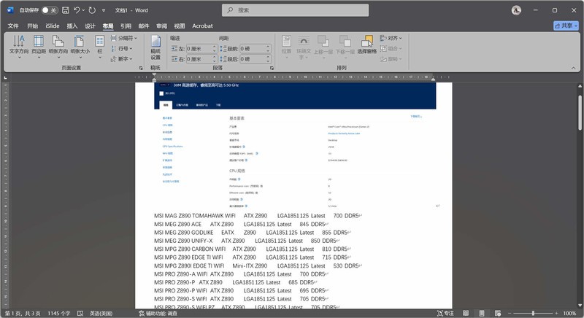Toggle the AutoSave switch
The height and width of the screenshot is (318, 584).
point(50,10)
